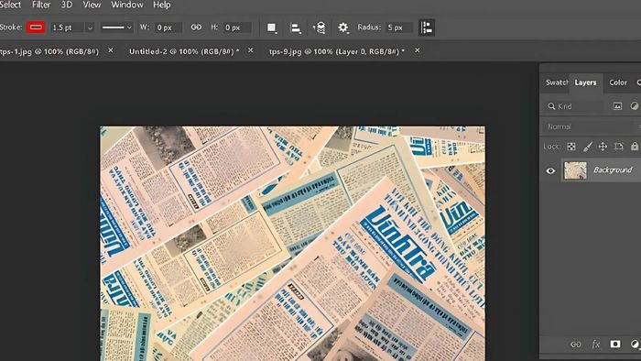
Task: Toggle the pixel layer filter icon
Action: 617,106
